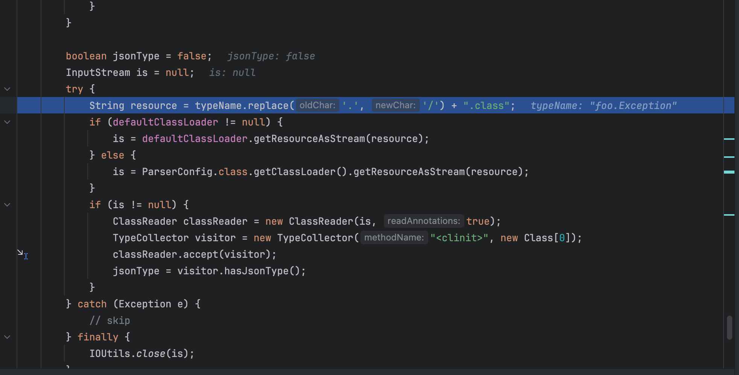739x375 pixels.
Task: Click the "<clinit>" string literal
Action: point(459,238)
